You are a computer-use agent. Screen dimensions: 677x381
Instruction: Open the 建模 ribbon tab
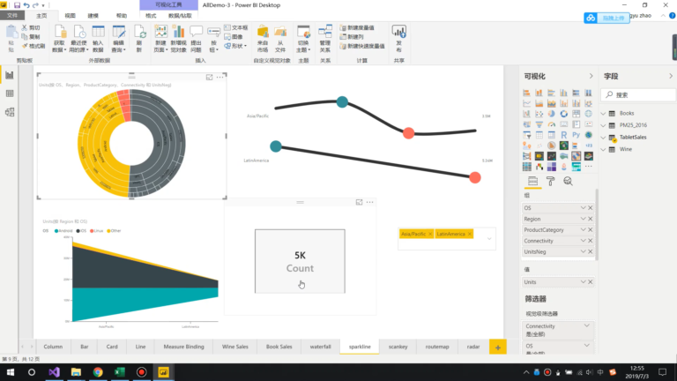coord(93,16)
